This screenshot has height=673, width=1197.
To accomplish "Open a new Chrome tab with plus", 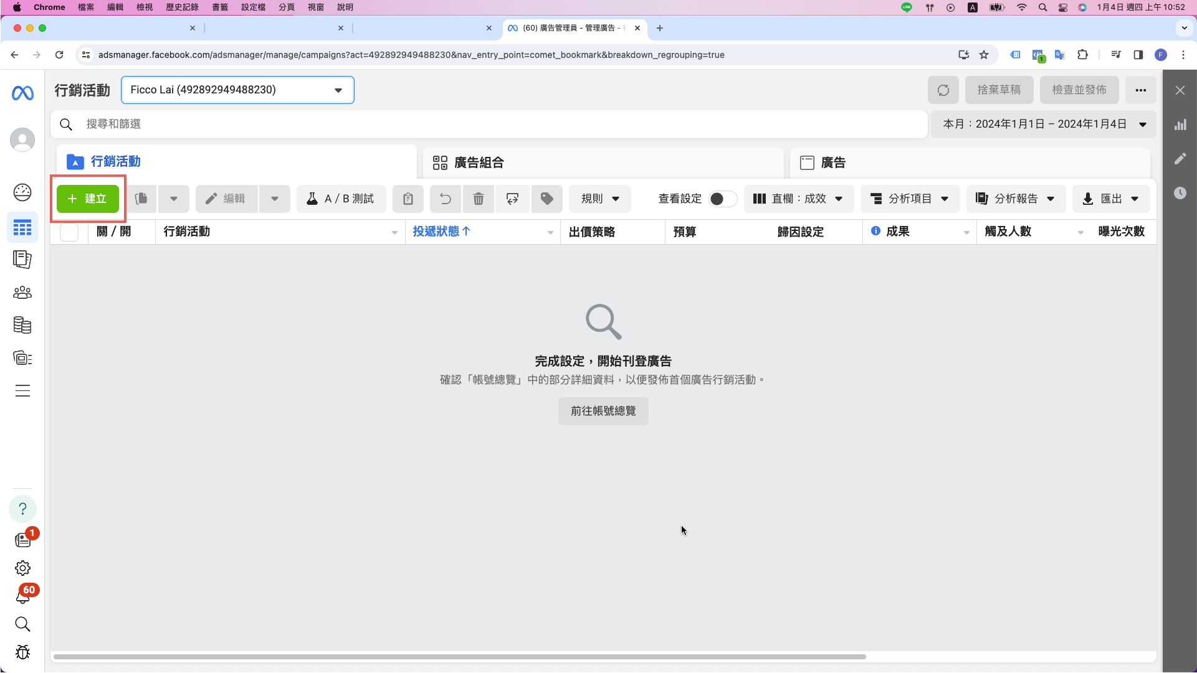I will pyautogui.click(x=660, y=28).
